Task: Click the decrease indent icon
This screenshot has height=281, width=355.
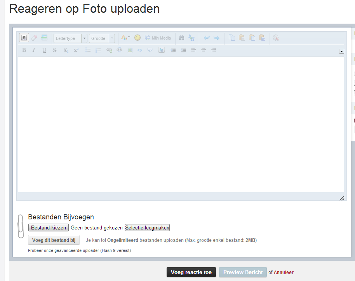Action: [x=173, y=50]
